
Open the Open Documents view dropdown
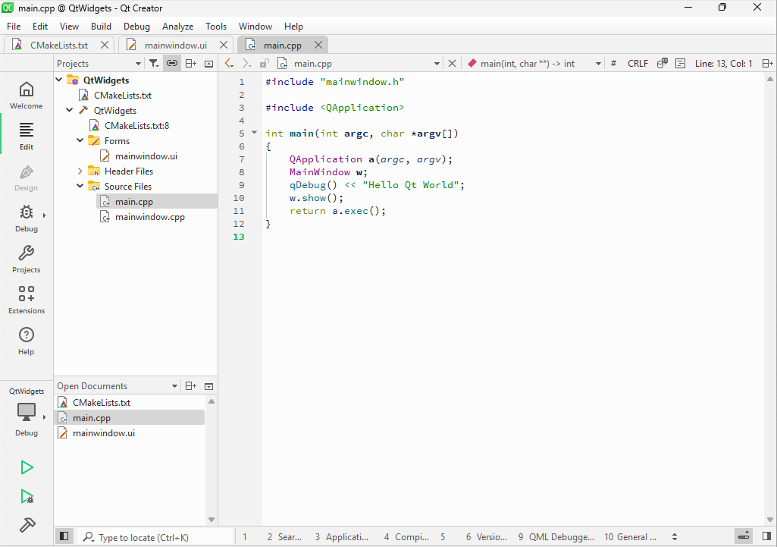point(117,386)
